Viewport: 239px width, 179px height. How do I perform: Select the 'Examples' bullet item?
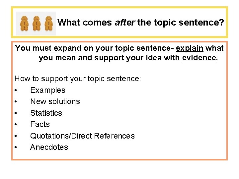[47, 90]
